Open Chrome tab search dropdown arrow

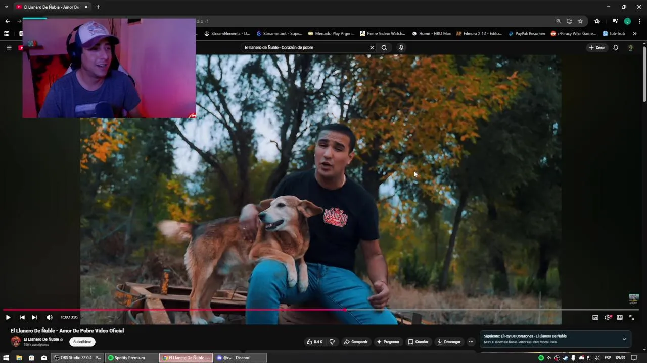click(x=7, y=7)
